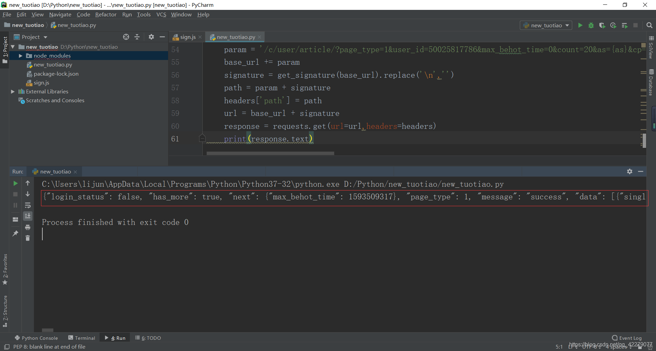Image resolution: width=656 pixels, height=351 pixels.
Task: Fold code with line 61 gutter marker
Action: click(x=202, y=138)
